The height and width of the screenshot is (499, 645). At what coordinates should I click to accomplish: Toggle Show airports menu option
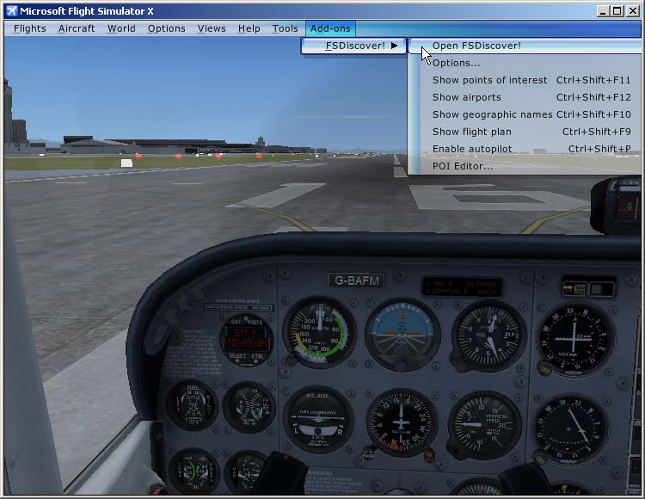tap(466, 97)
